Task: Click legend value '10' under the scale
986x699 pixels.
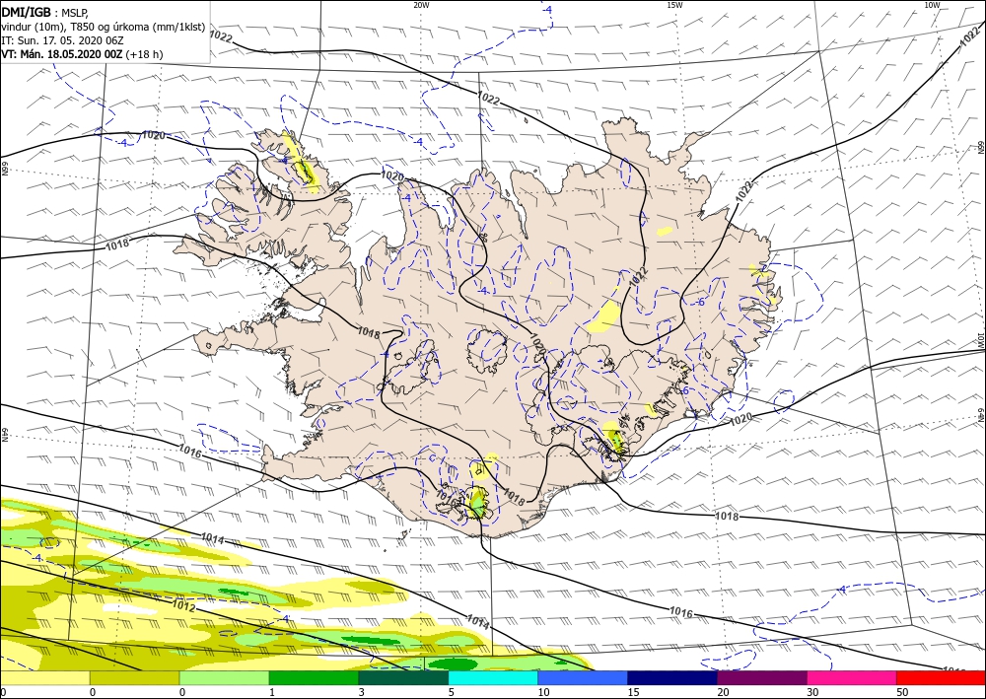Action: [x=543, y=692]
